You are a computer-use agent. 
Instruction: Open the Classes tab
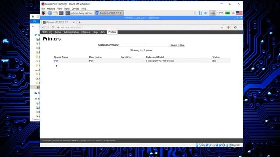coord(86,32)
